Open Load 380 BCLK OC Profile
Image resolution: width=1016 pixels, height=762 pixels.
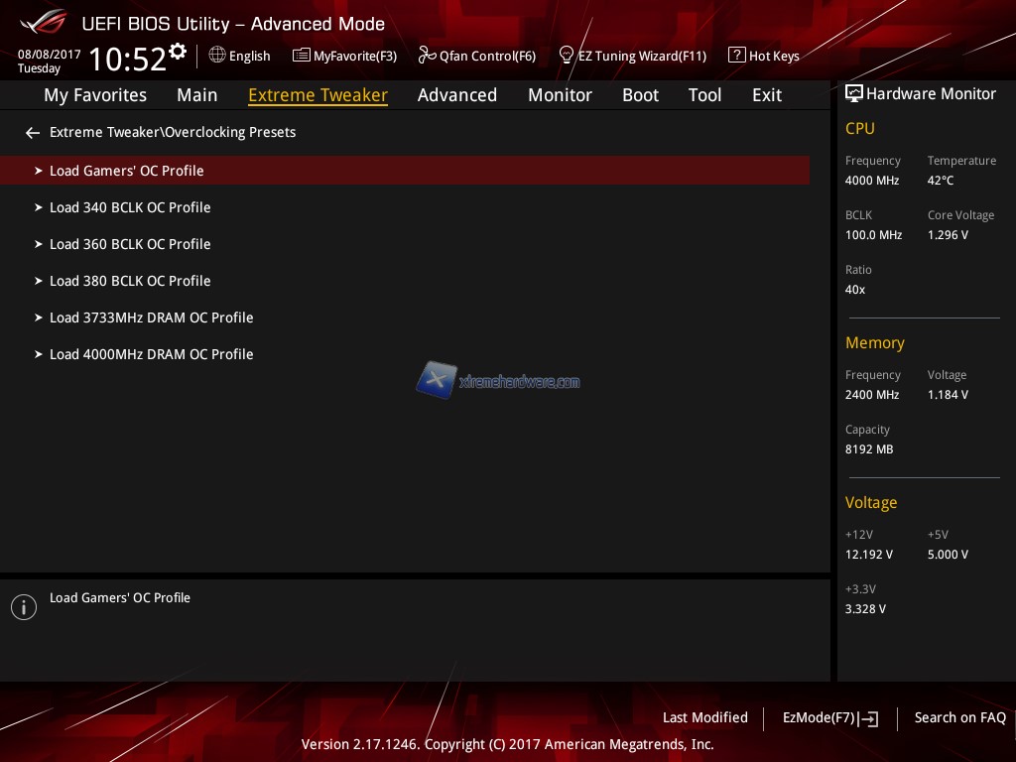130,281
